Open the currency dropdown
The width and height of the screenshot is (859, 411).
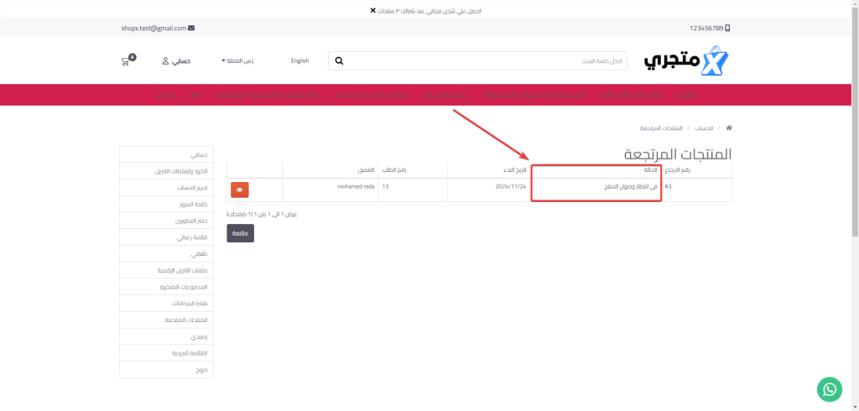click(237, 61)
